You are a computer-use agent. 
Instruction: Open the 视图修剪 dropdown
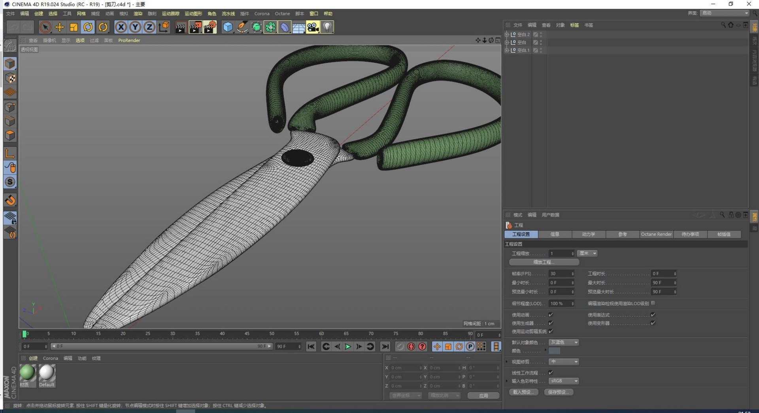tap(564, 362)
